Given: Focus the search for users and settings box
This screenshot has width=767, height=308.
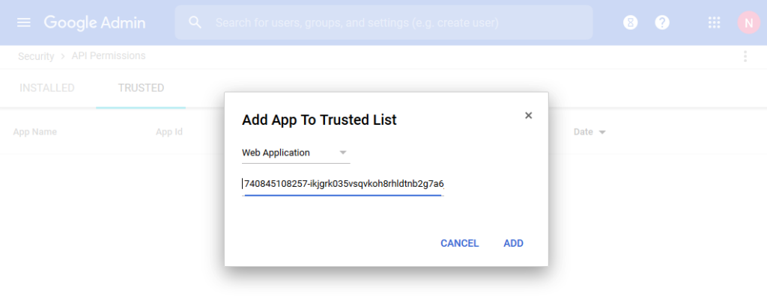Looking at the screenshot, I should pyautogui.click(x=383, y=22).
